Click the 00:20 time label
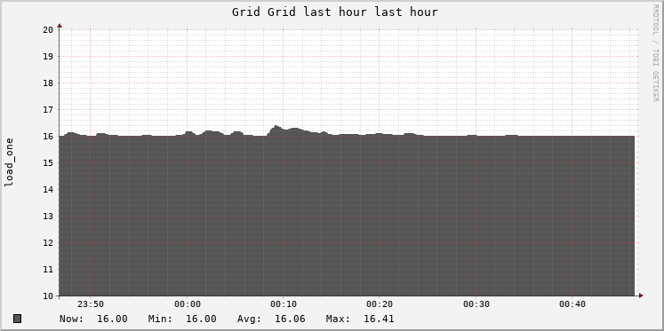 (380, 304)
